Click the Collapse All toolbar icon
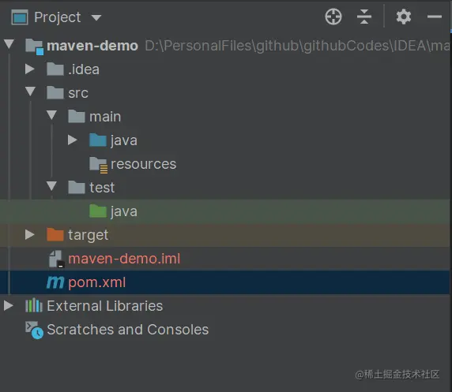452x392 pixels. pos(364,17)
